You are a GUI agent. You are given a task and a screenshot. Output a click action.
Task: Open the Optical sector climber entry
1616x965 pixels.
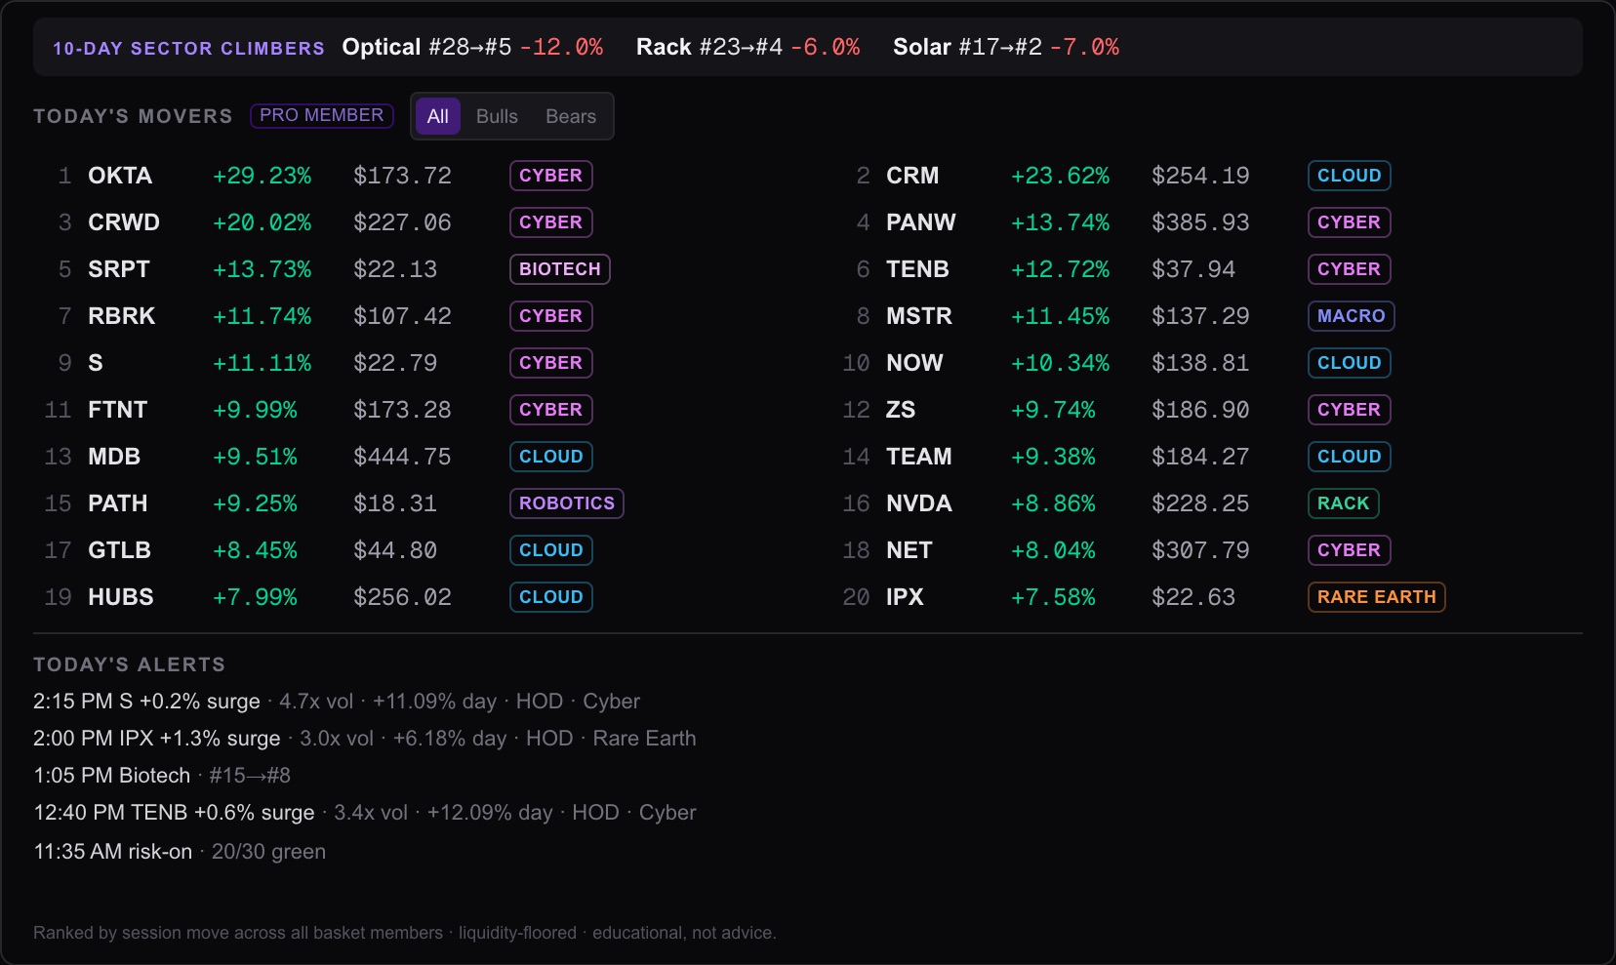[x=472, y=47]
